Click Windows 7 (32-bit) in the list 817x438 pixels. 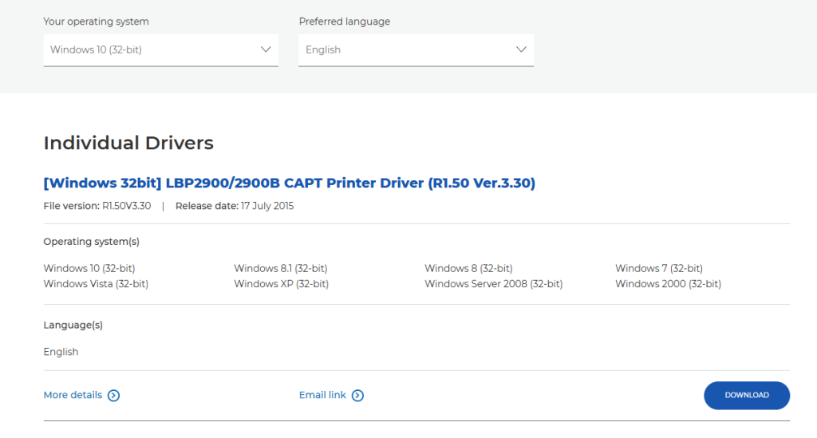(658, 268)
